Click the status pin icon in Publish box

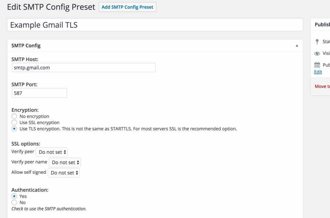[317, 42]
